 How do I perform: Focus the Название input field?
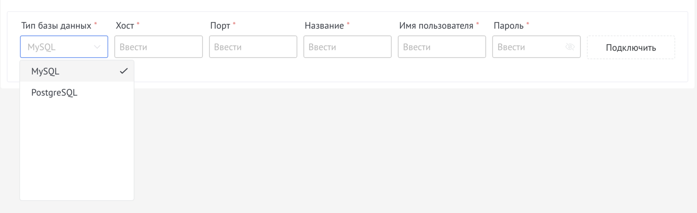point(347,47)
